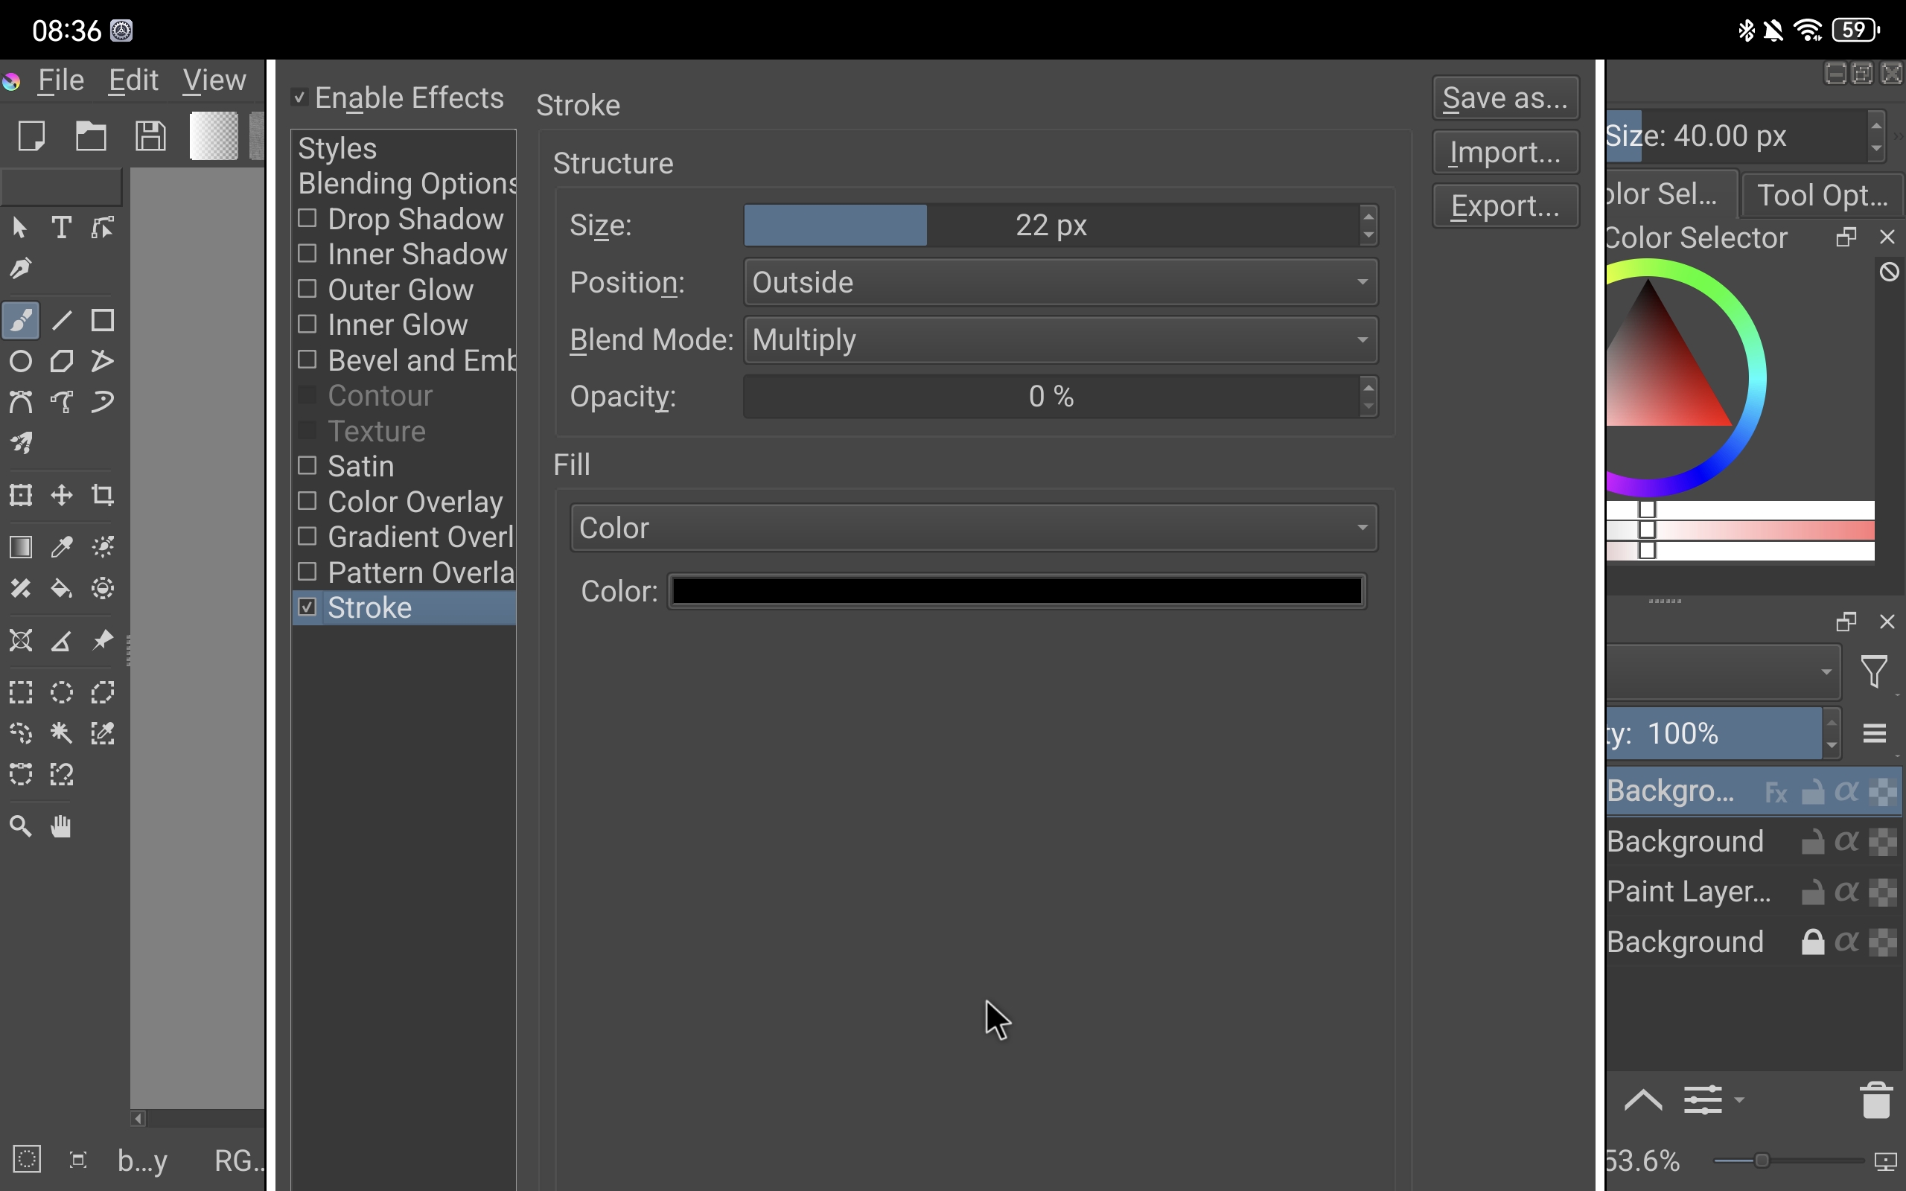Click the Save document icon

tap(150, 136)
